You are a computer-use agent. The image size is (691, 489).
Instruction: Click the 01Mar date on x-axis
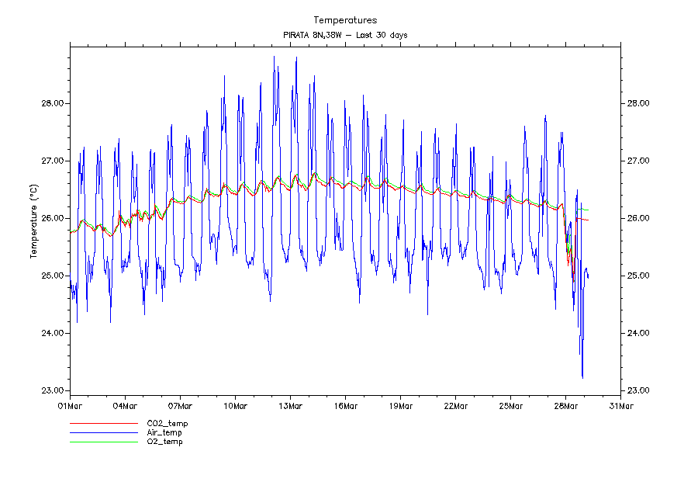(70, 405)
